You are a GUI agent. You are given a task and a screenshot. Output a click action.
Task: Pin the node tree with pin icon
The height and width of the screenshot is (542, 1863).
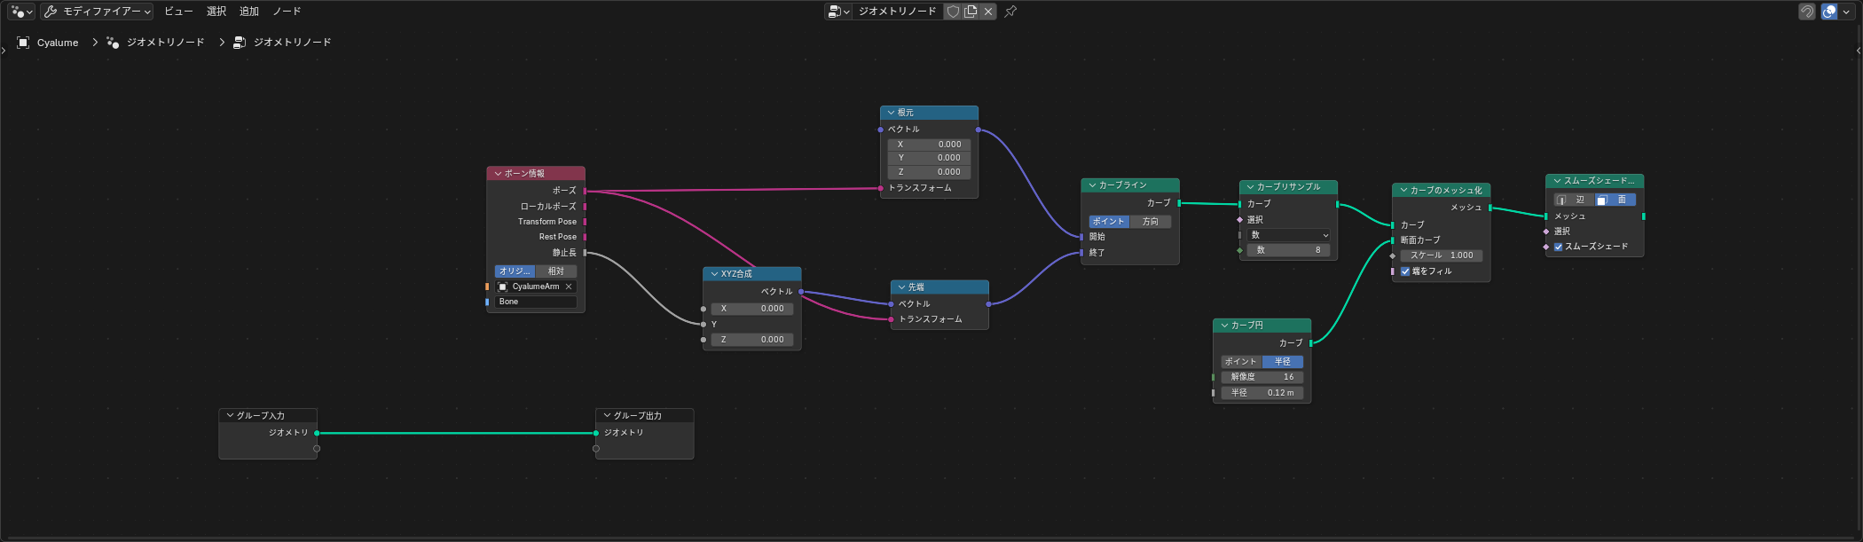[1010, 12]
